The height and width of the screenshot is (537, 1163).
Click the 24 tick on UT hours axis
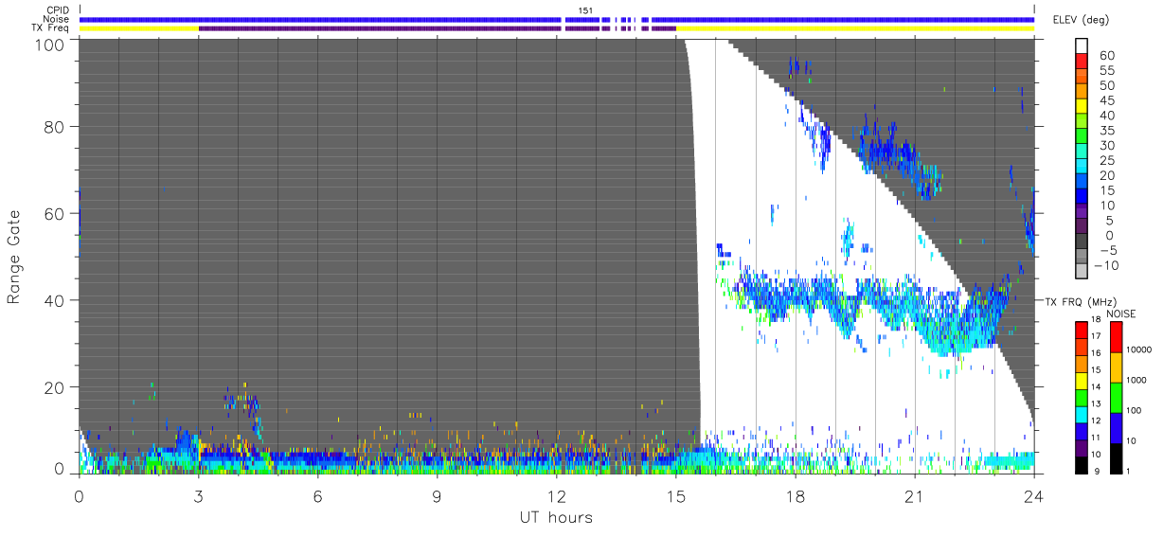1033,495
